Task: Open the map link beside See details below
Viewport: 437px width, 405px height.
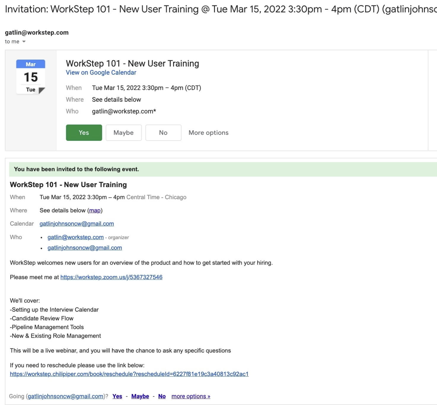Action: (95, 211)
